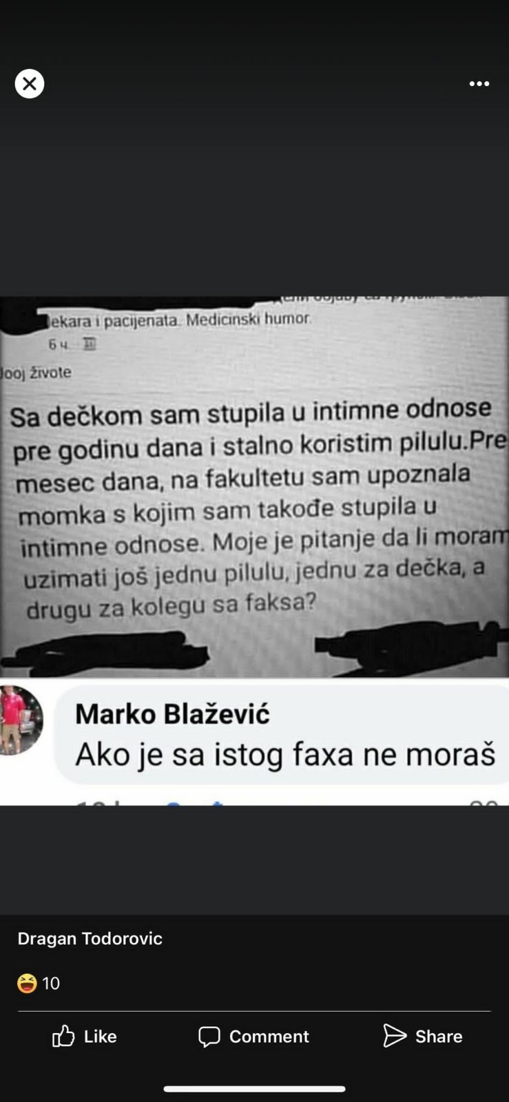Open the laughing emoji reactions list
The image size is (509, 1102).
pyautogui.click(x=27, y=983)
